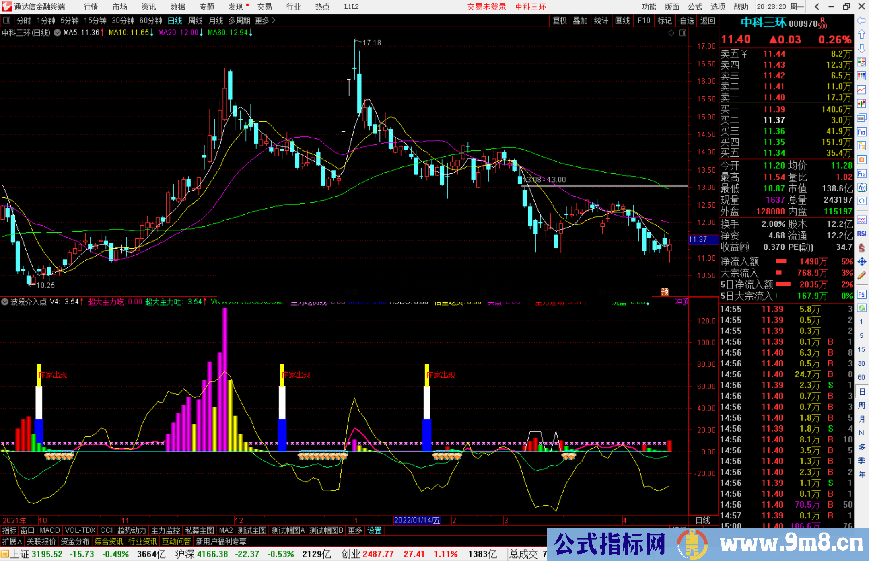This screenshot has height=561, width=869.
Task: Toggle 叠加 overlay mode on toolbar
Action: click(581, 21)
